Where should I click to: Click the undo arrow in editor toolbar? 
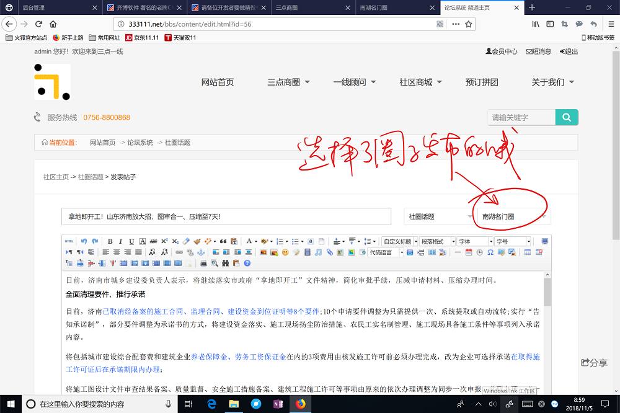click(x=84, y=241)
